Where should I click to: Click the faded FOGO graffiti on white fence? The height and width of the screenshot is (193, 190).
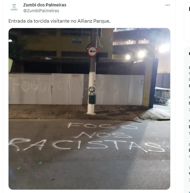point(30,86)
